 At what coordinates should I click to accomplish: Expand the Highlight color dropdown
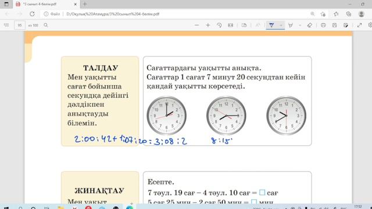[x=300, y=25]
